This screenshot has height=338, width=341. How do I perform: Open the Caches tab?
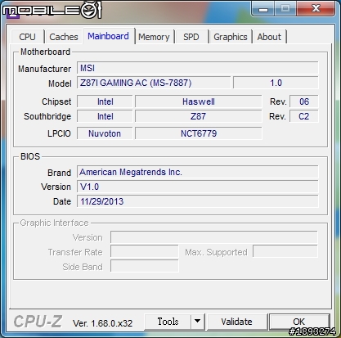click(x=64, y=37)
